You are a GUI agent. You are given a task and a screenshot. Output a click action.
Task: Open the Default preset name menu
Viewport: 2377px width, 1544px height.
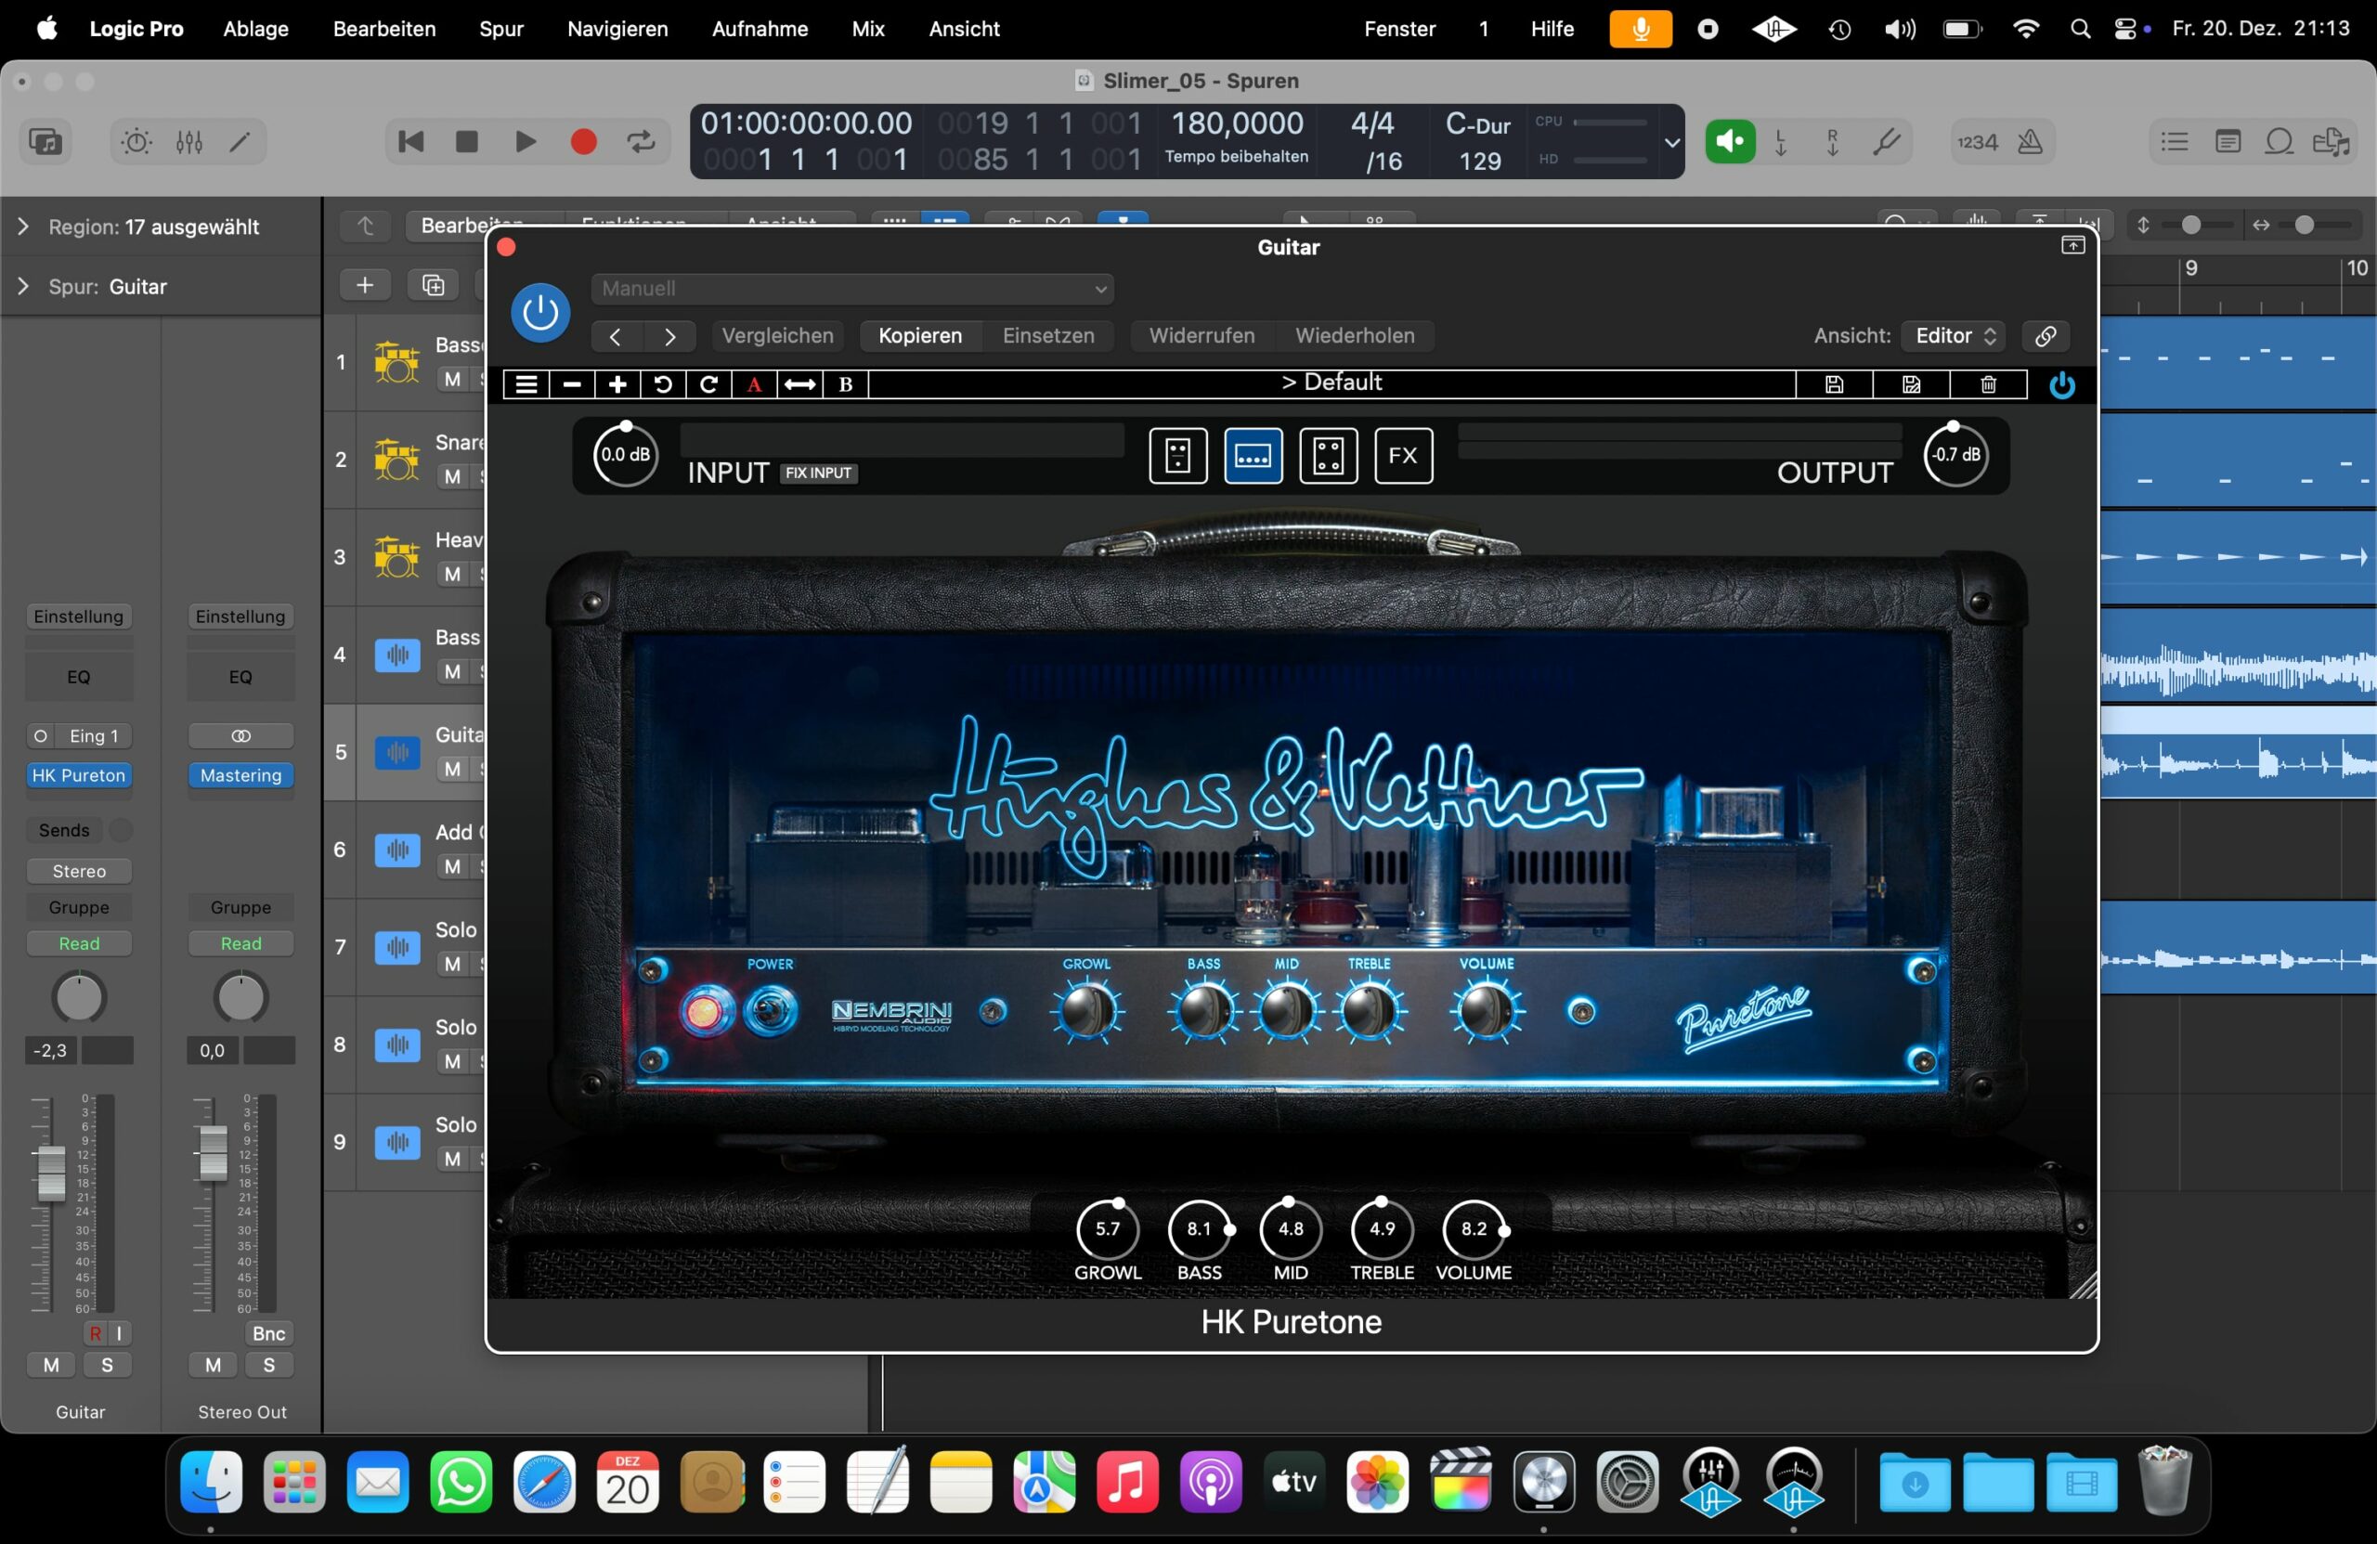pyautogui.click(x=1331, y=383)
